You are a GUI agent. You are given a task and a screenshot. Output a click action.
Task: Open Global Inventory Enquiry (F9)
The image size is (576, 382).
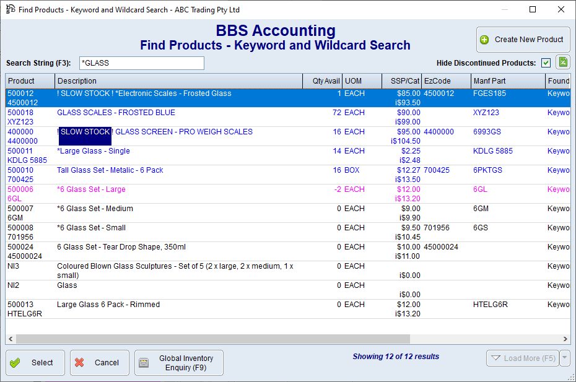(178, 363)
